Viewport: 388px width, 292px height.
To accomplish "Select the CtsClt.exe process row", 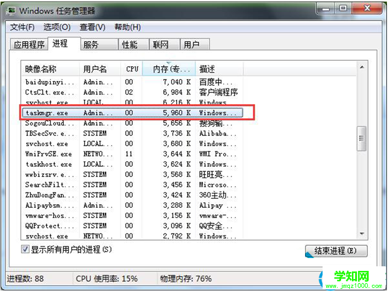I will pos(132,93).
